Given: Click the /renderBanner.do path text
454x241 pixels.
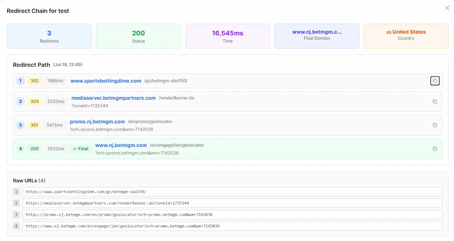Looking at the screenshot, I should coord(177,98).
